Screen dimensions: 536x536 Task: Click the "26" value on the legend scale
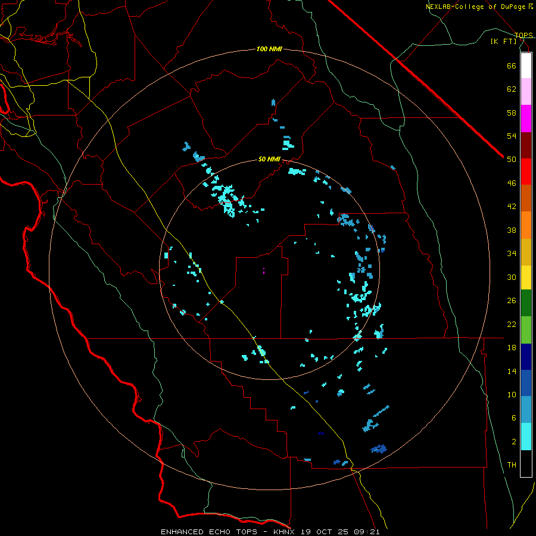tap(512, 301)
